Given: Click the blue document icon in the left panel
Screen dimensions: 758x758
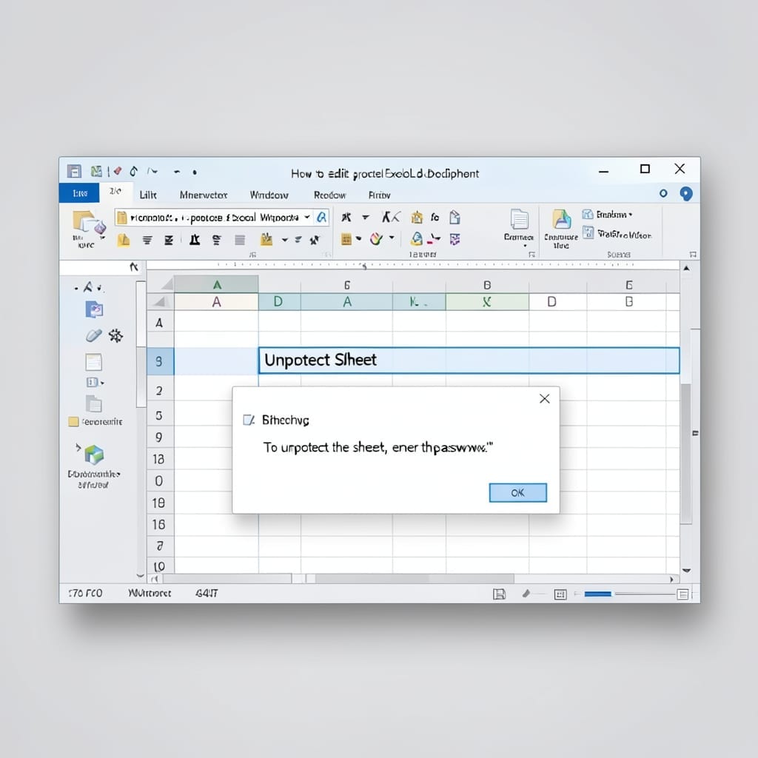Looking at the screenshot, I should [x=94, y=309].
